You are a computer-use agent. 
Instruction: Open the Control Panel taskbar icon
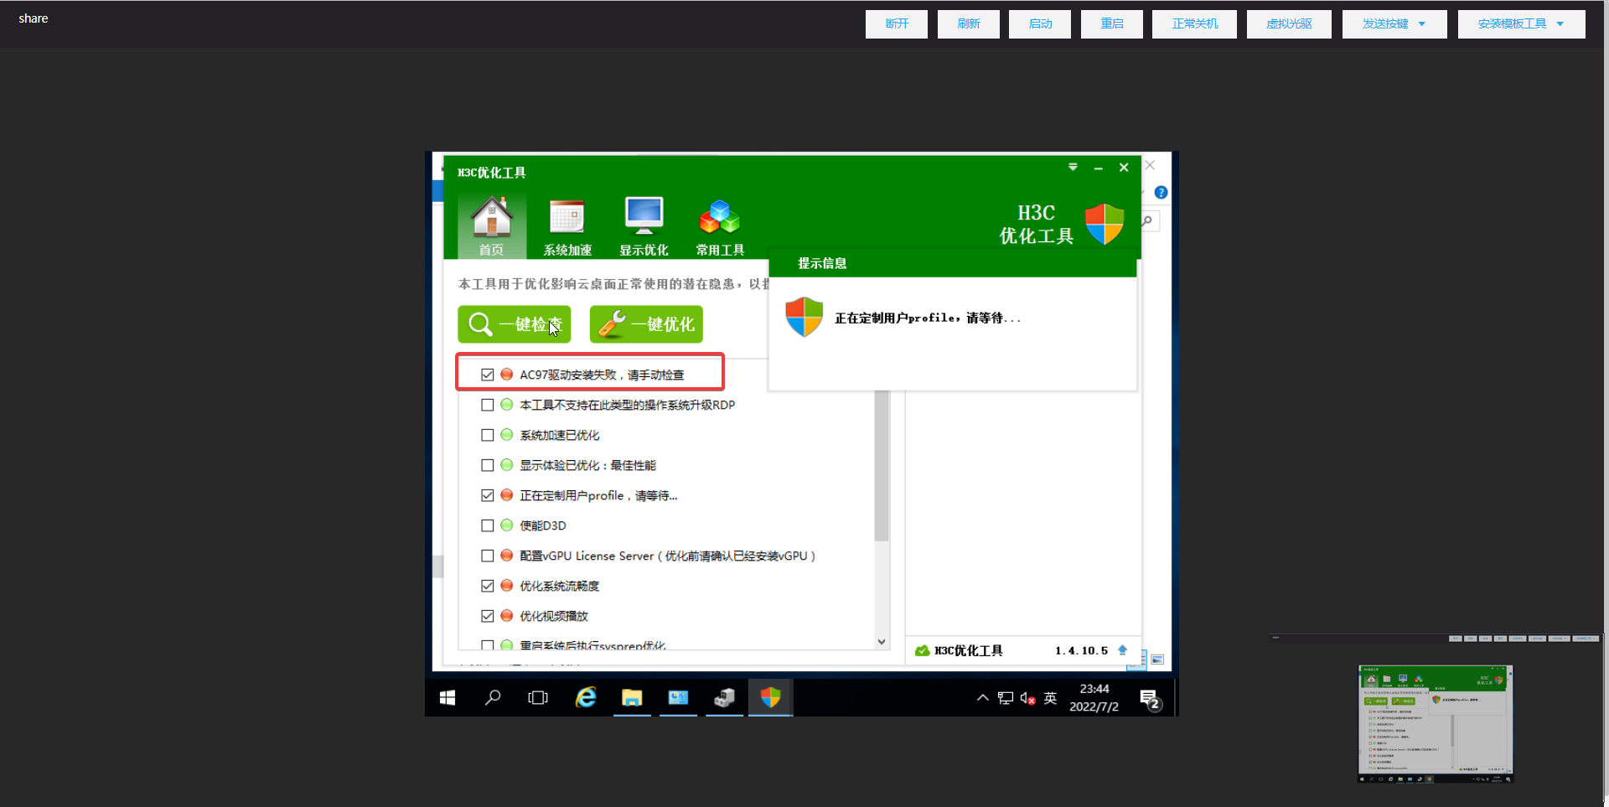coord(678,697)
